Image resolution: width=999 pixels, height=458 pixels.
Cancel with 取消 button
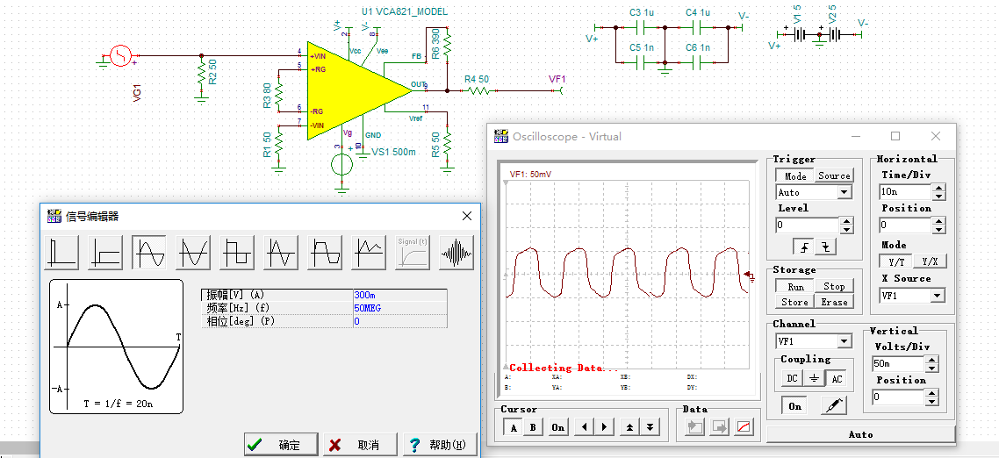pyautogui.click(x=360, y=445)
